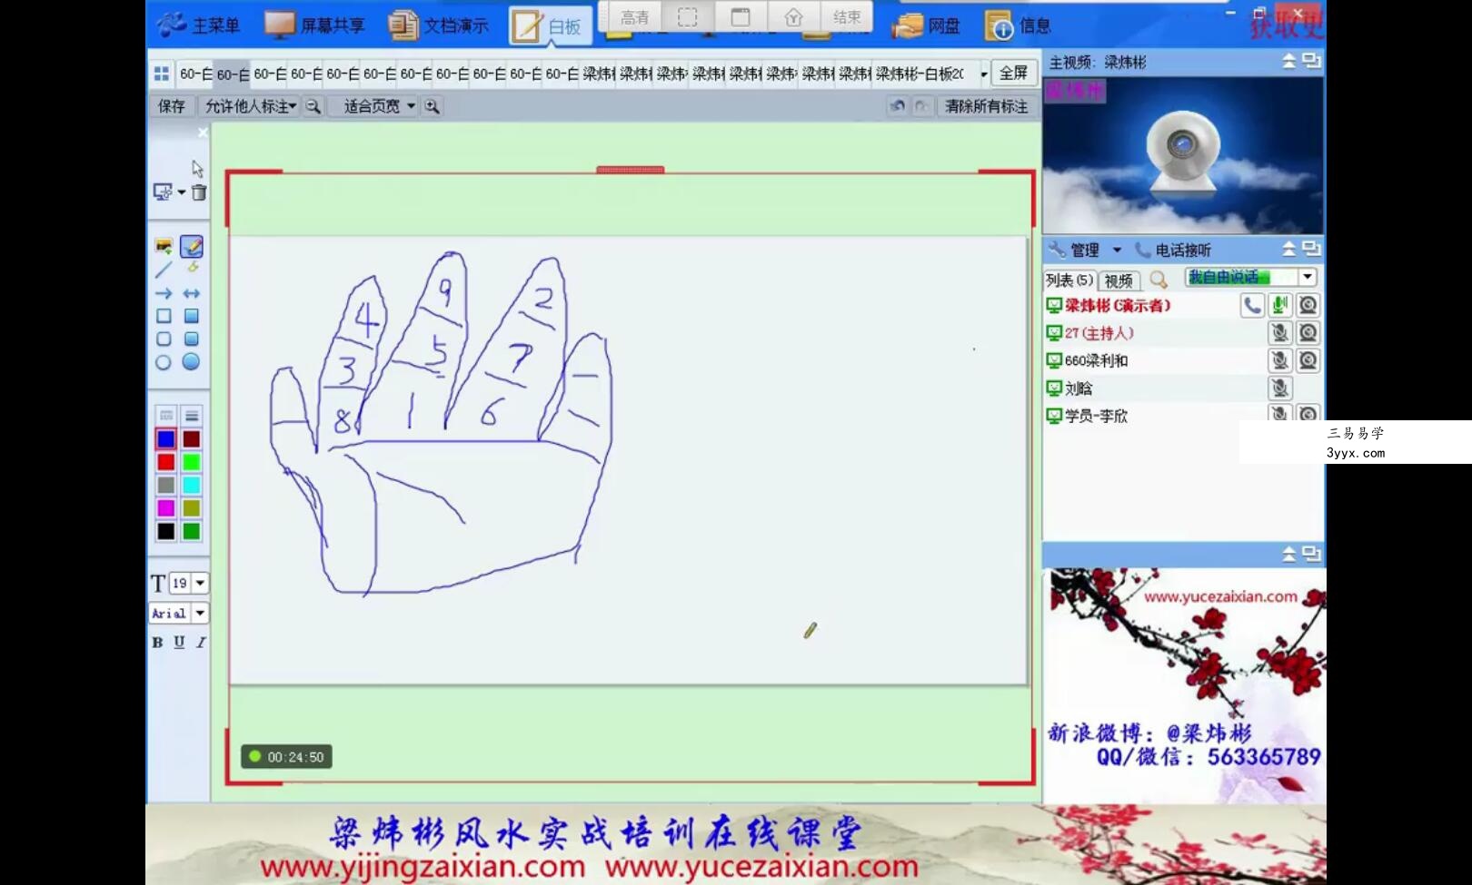Toggle microphone for 梁炜彬 presenter
Viewport: 1472px width, 885px height.
click(1280, 305)
